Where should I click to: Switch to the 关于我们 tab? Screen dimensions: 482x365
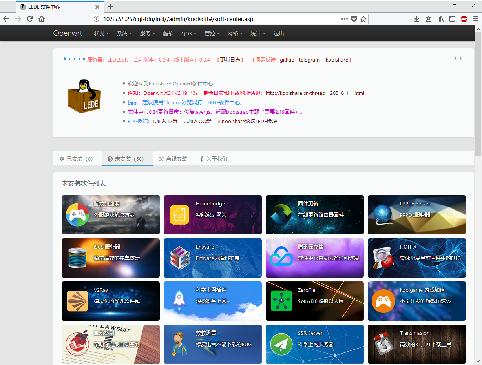pos(214,159)
